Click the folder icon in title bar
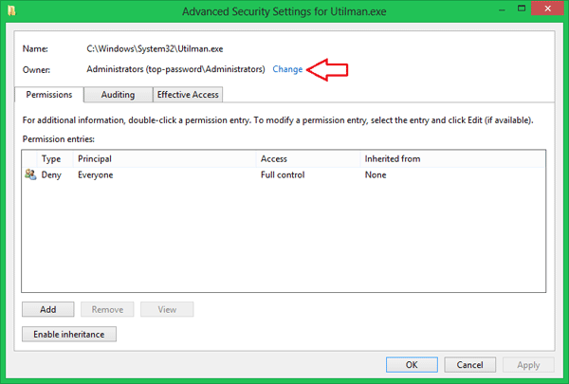This screenshot has width=569, height=384. [x=12, y=11]
